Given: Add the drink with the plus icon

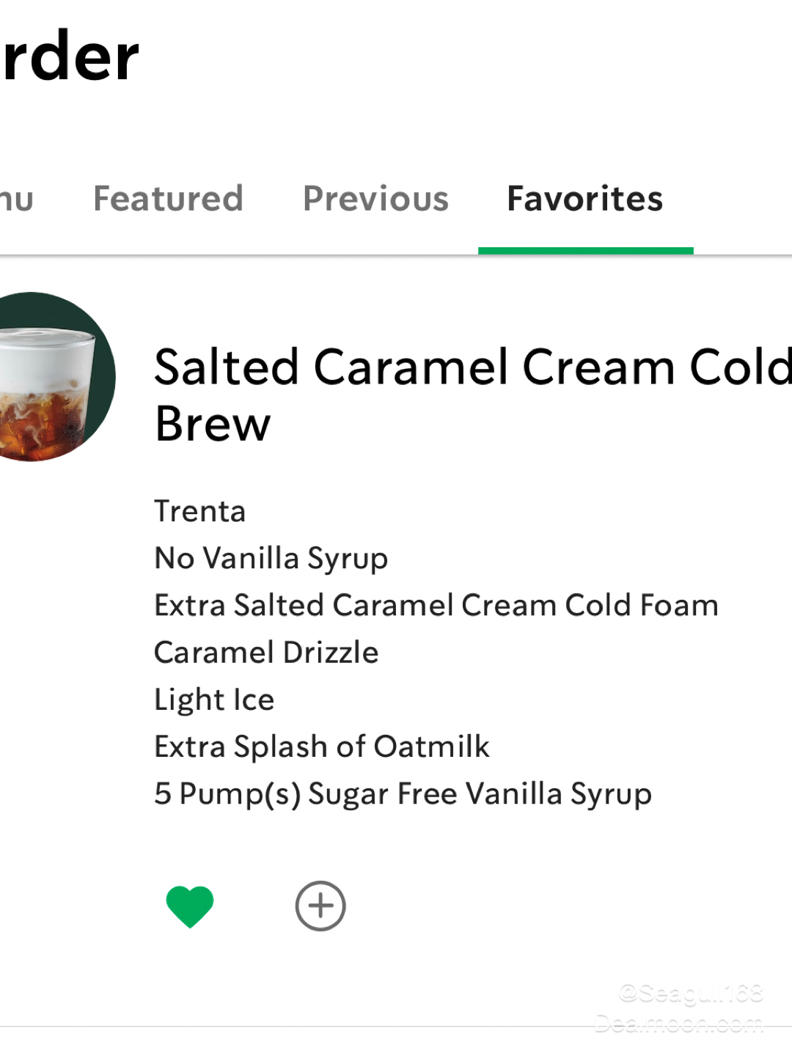Looking at the screenshot, I should point(320,906).
